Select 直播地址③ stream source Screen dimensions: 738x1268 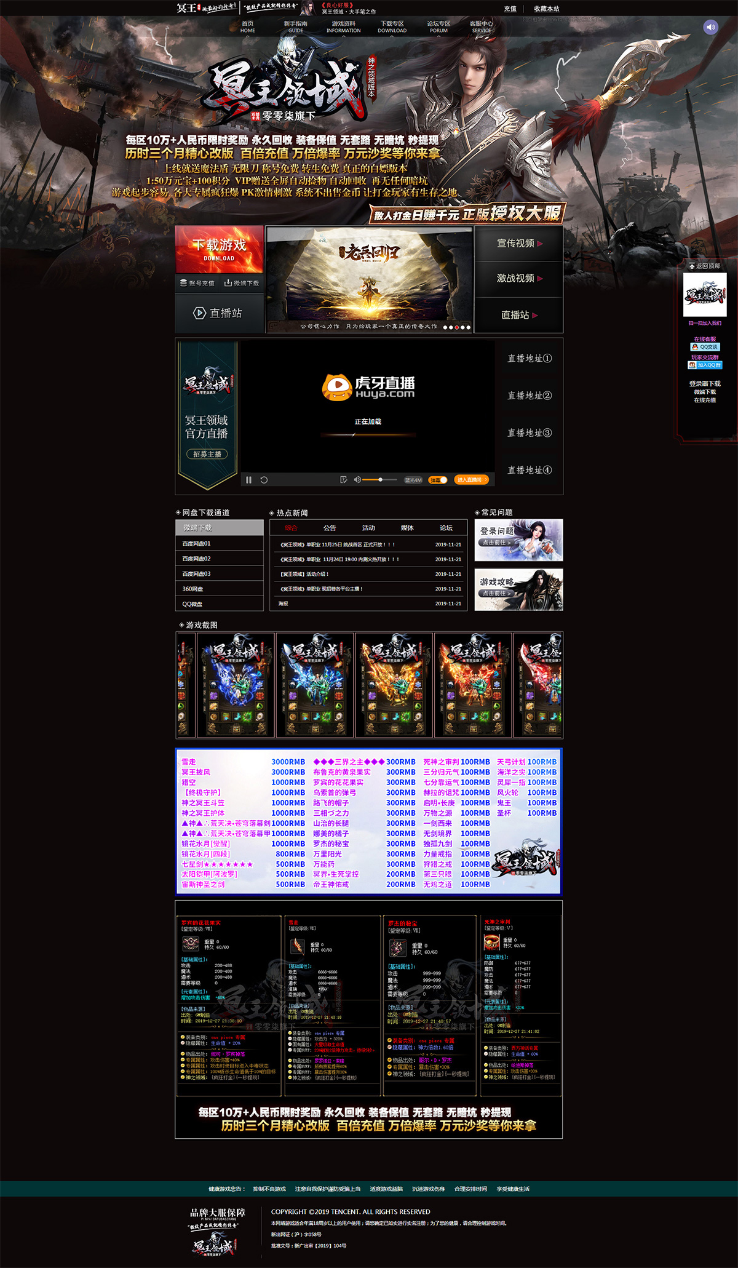click(530, 433)
